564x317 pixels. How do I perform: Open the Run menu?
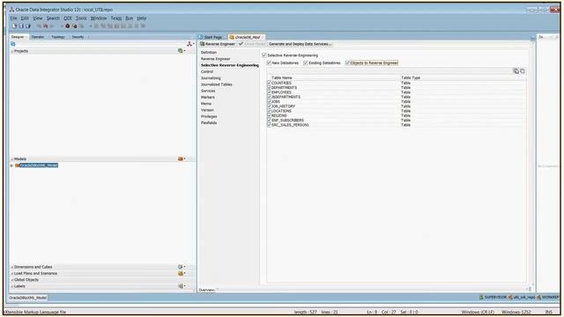(130, 18)
